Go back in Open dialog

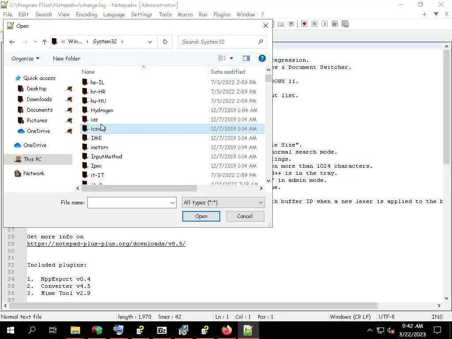pyautogui.click(x=12, y=42)
